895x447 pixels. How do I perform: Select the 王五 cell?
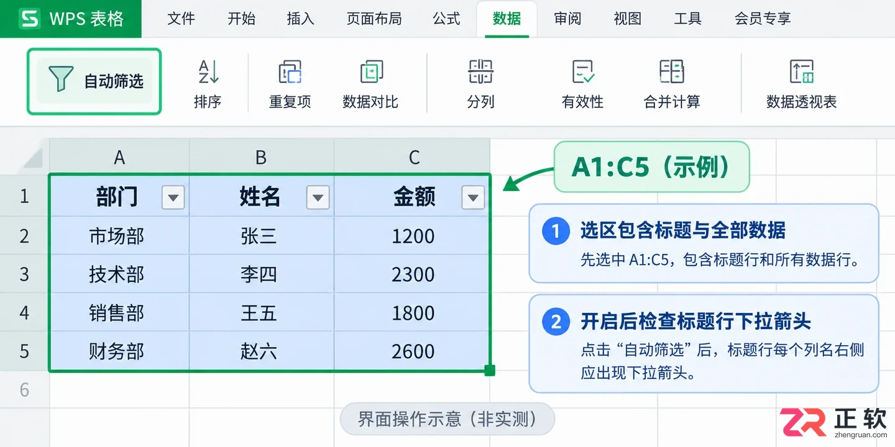coord(262,312)
